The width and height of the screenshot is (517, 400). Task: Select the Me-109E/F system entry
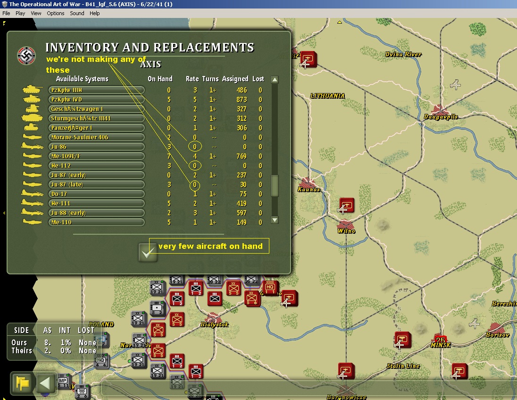[97, 156]
